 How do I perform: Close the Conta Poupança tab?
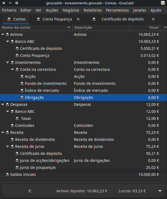[x=78, y=19]
